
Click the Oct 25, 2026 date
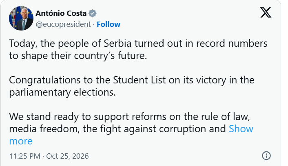(67, 156)
